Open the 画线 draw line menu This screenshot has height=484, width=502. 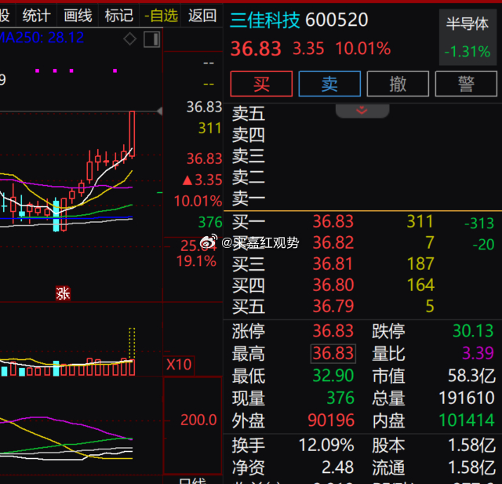[x=78, y=16]
